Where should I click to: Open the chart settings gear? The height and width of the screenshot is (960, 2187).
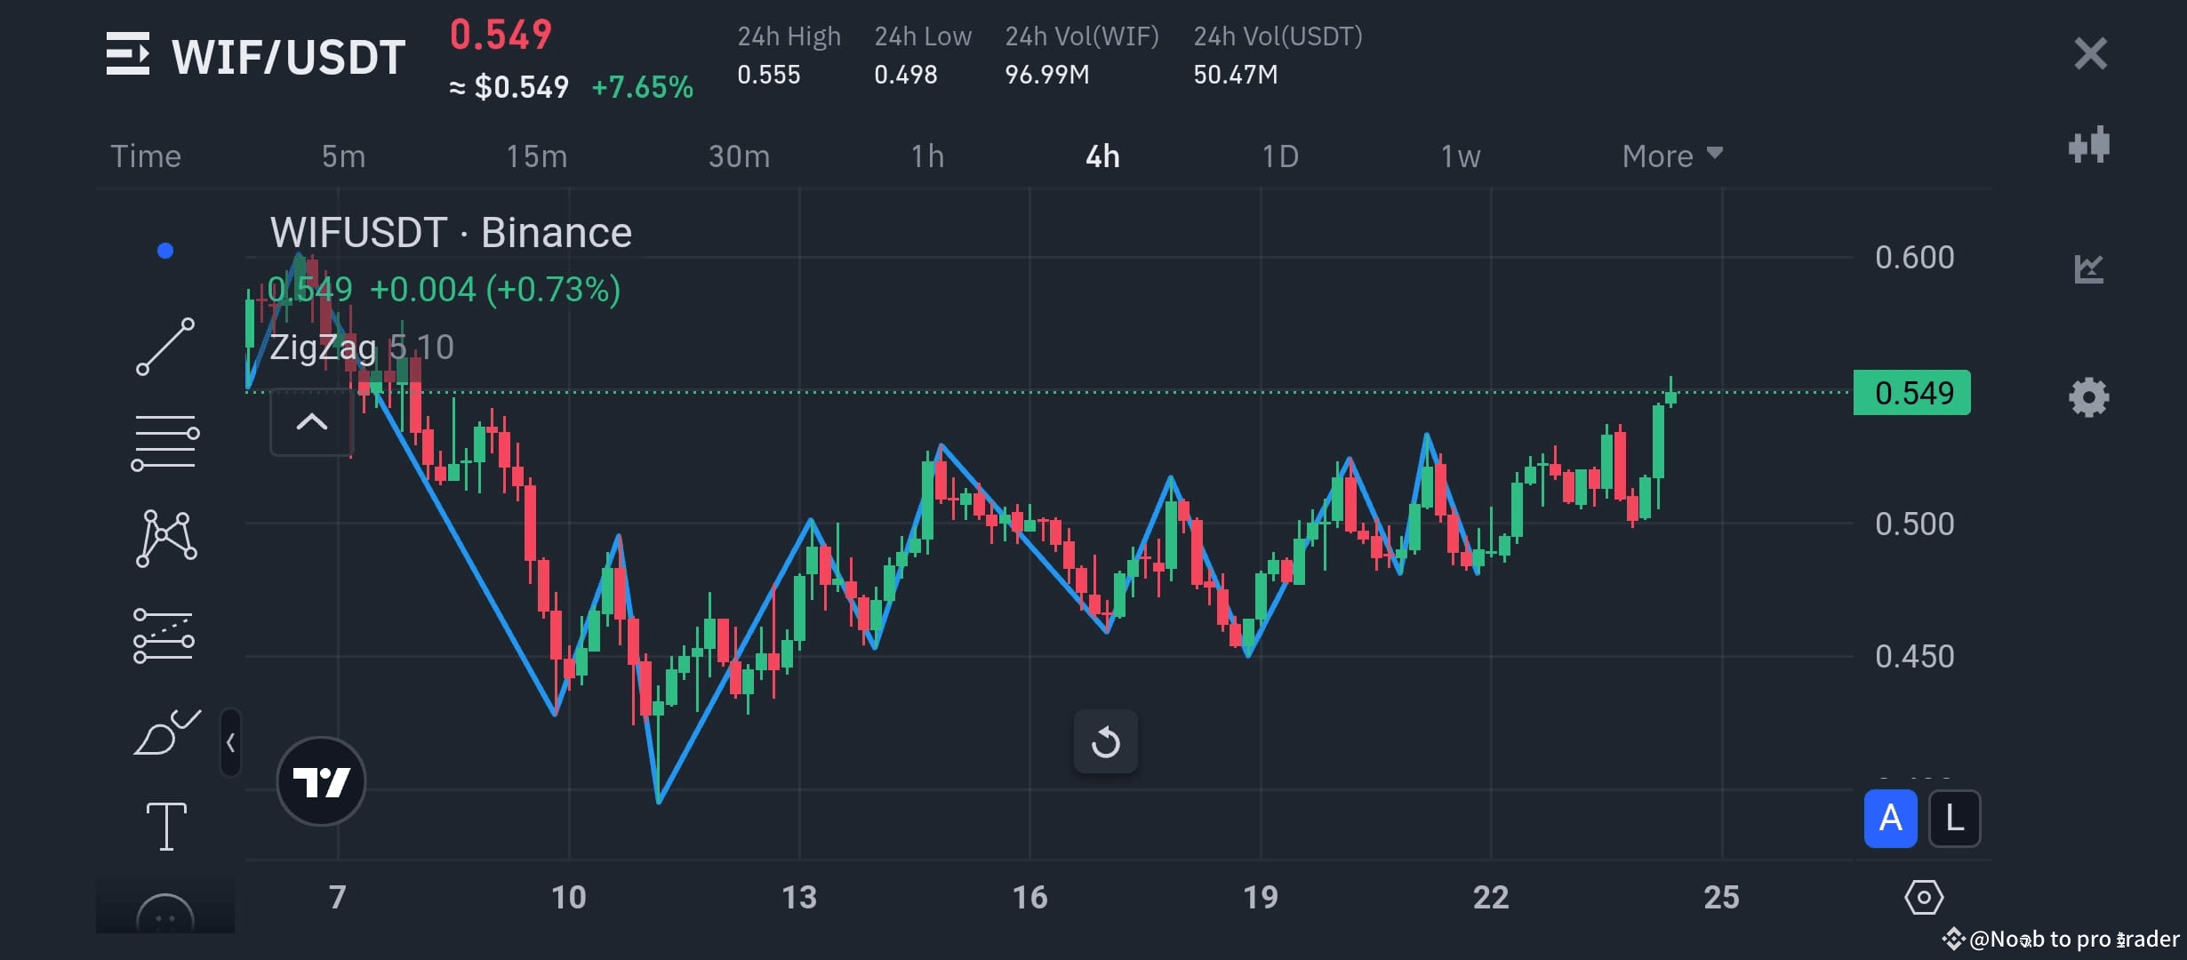tap(2087, 396)
